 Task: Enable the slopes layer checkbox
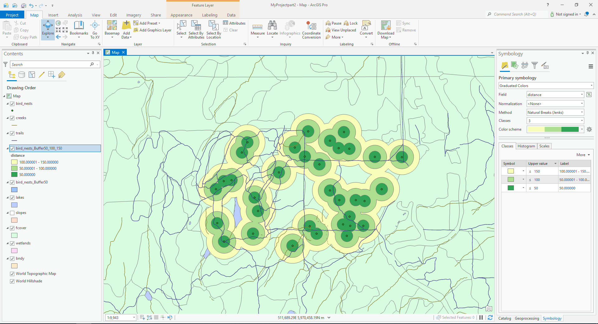(x=12, y=213)
